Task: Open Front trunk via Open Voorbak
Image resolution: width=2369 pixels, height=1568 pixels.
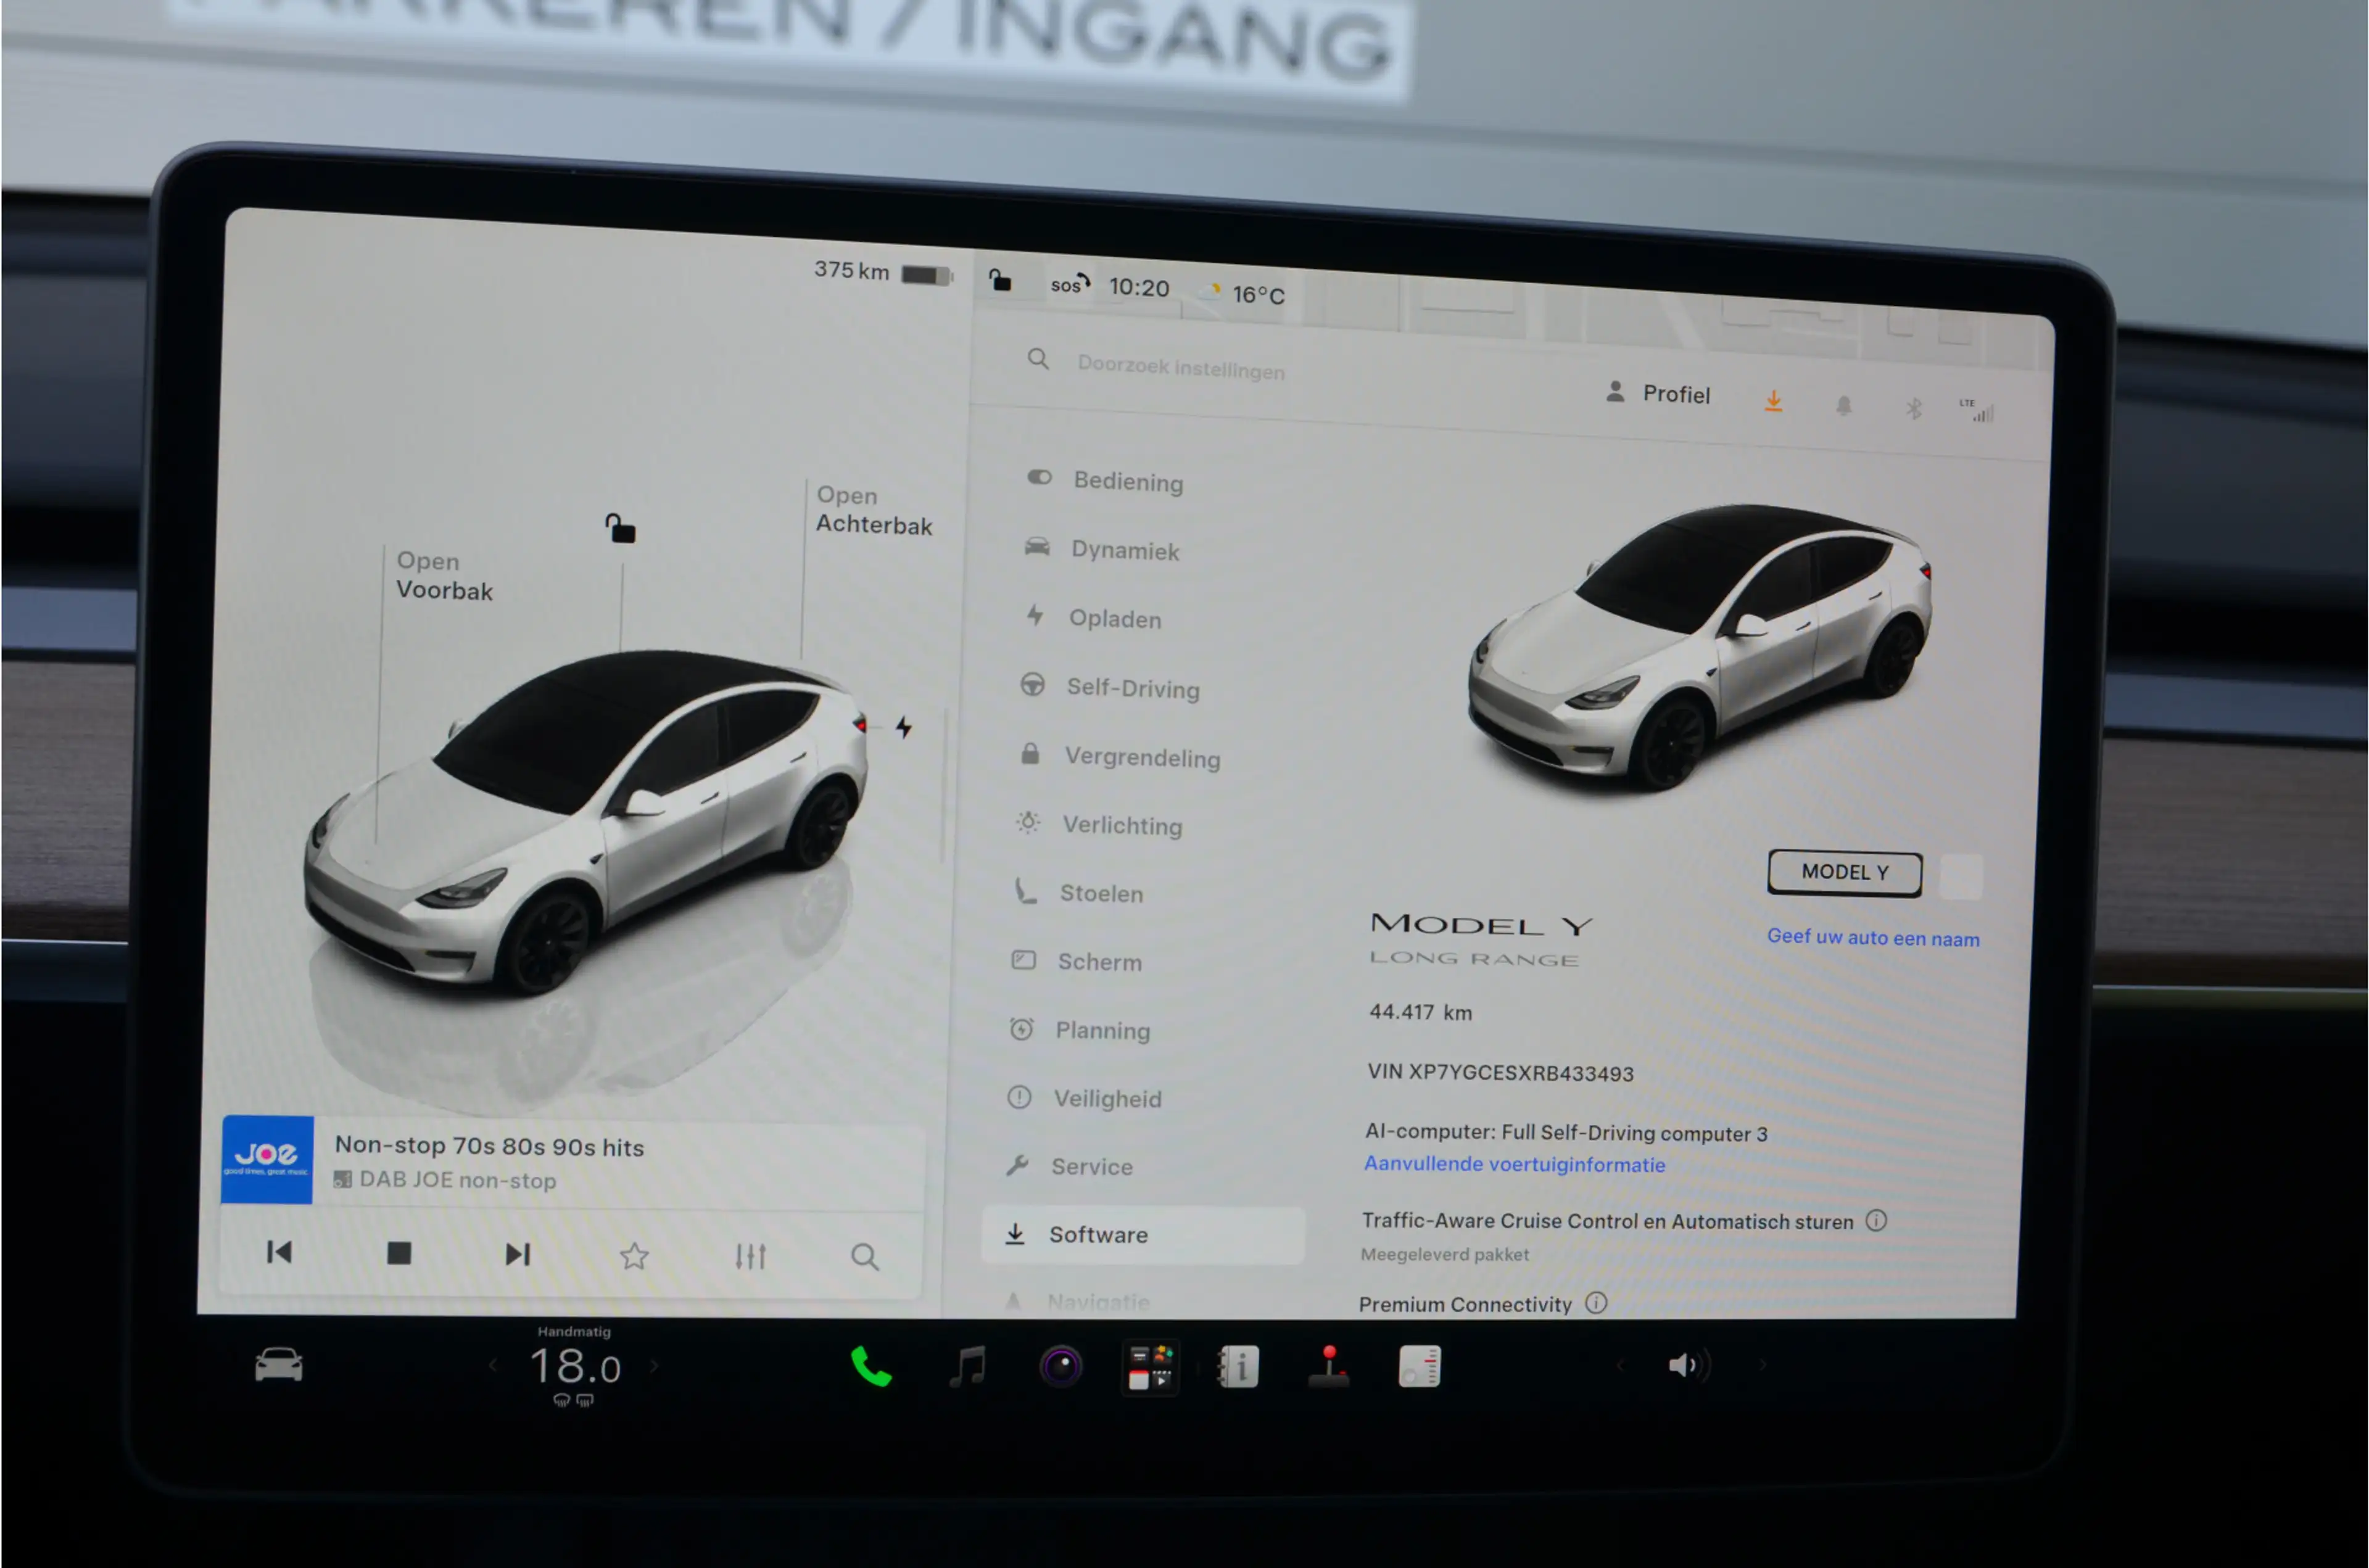Action: tap(444, 576)
